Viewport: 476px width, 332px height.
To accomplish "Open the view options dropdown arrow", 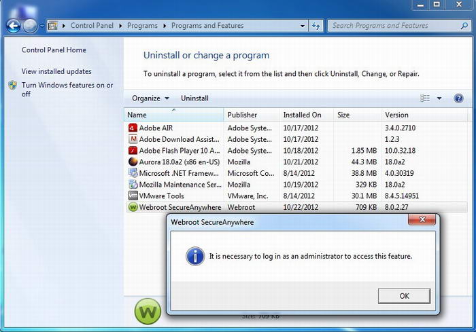I will [439, 98].
